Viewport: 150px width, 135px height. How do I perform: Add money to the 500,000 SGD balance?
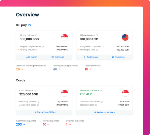tap(30, 57)
